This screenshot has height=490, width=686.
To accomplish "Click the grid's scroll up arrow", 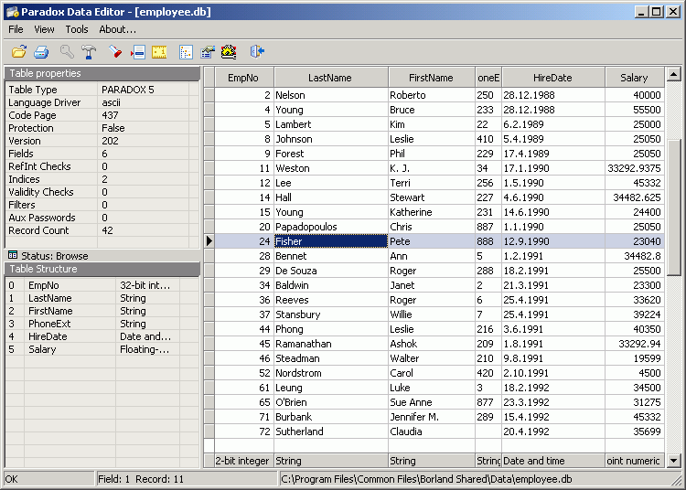I will point(674,74).
